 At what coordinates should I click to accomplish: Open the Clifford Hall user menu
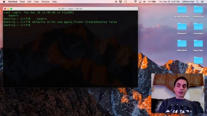(x=188, y=2)
